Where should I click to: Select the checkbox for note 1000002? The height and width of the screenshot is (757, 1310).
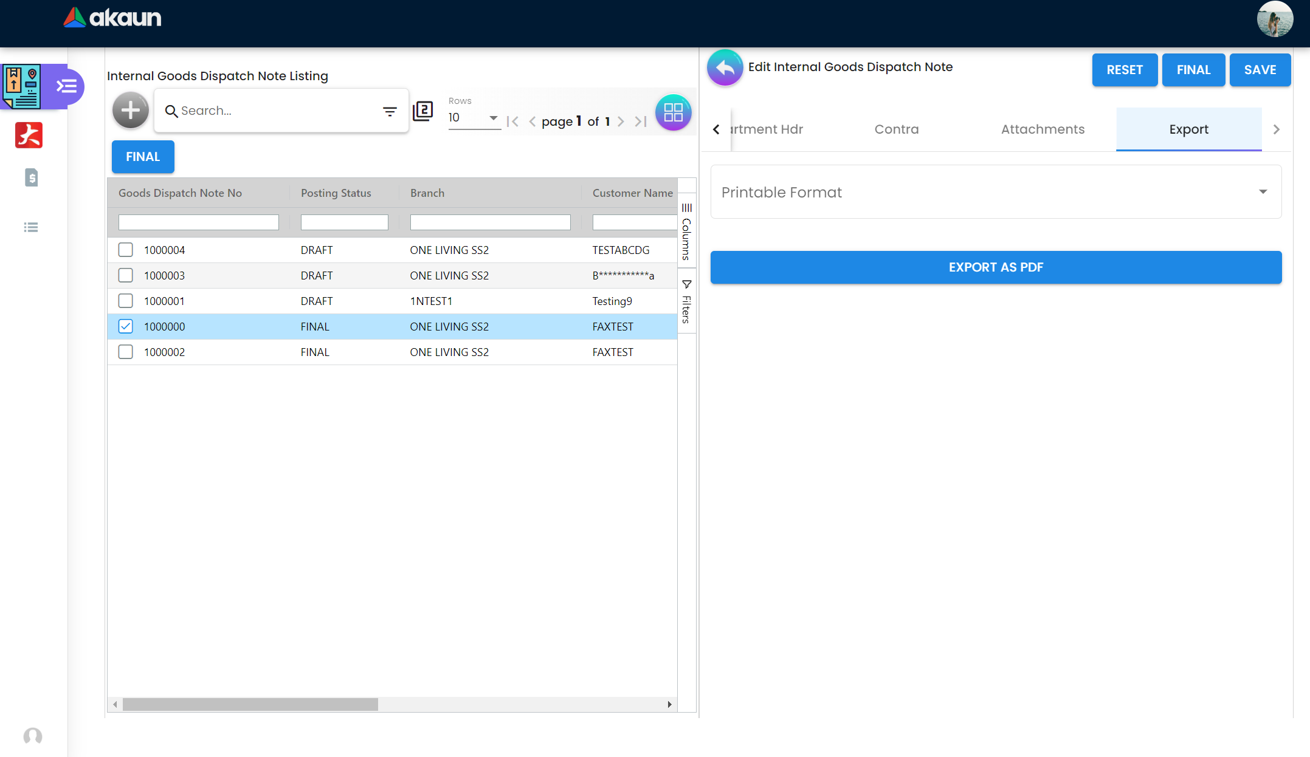tap(126, 352)
